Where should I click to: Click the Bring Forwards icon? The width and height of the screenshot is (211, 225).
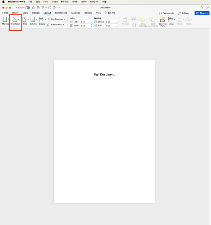click(142, 19)
